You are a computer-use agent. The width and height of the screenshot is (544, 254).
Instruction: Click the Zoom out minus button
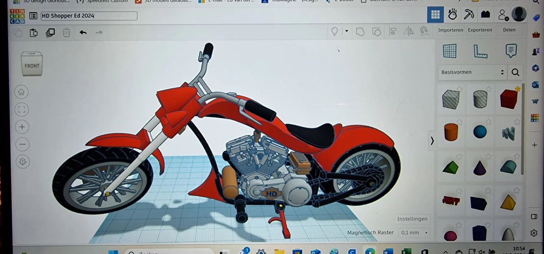click(x=22, y=144)
